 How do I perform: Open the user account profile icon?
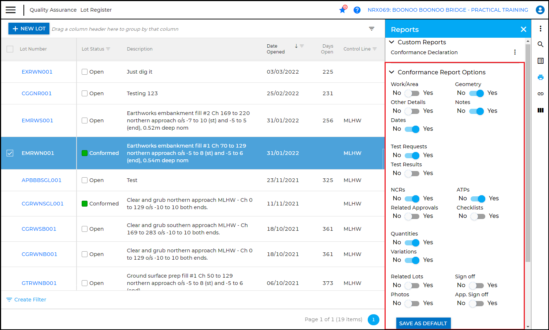tap(540, 10)
